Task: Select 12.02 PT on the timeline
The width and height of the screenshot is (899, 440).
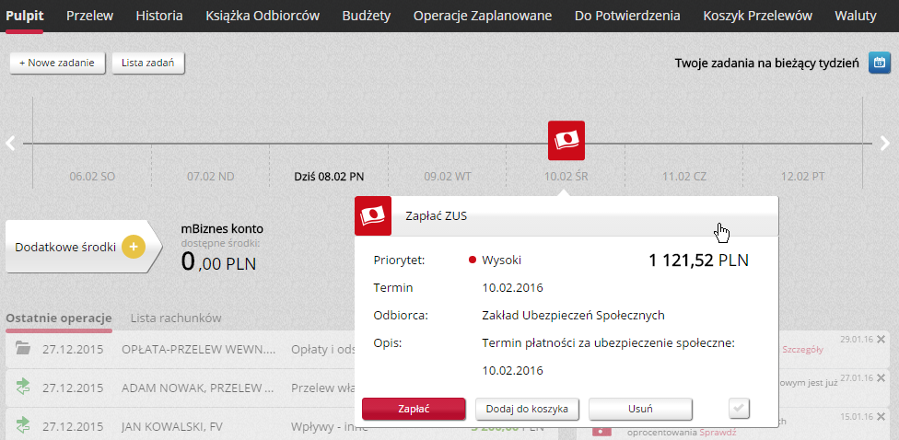Action: tap(802, 177)
